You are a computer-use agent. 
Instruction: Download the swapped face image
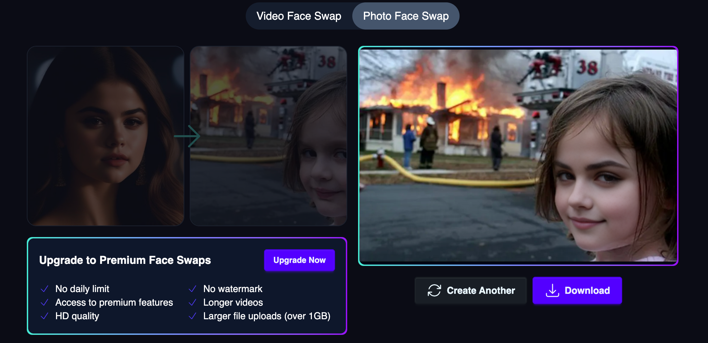click(577, 290)
